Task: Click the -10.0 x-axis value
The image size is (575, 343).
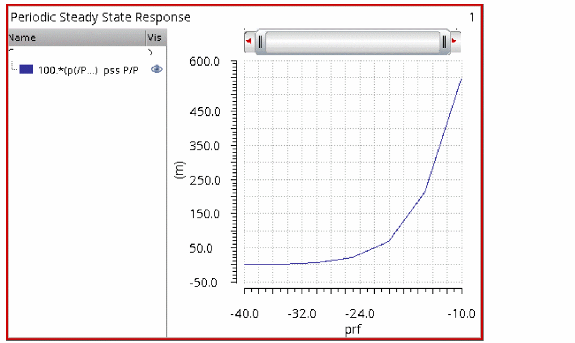Action: (461, 314)
